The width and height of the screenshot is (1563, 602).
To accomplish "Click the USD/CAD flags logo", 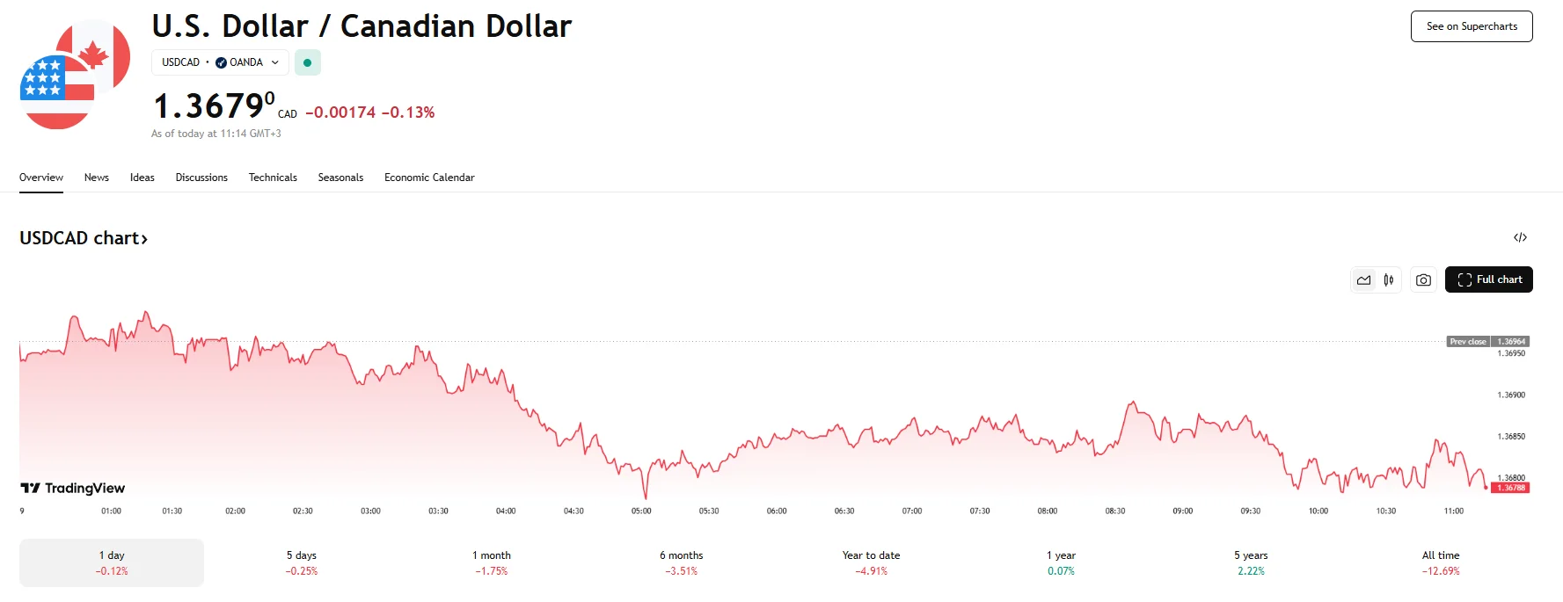I will click(x=75, y=75).
